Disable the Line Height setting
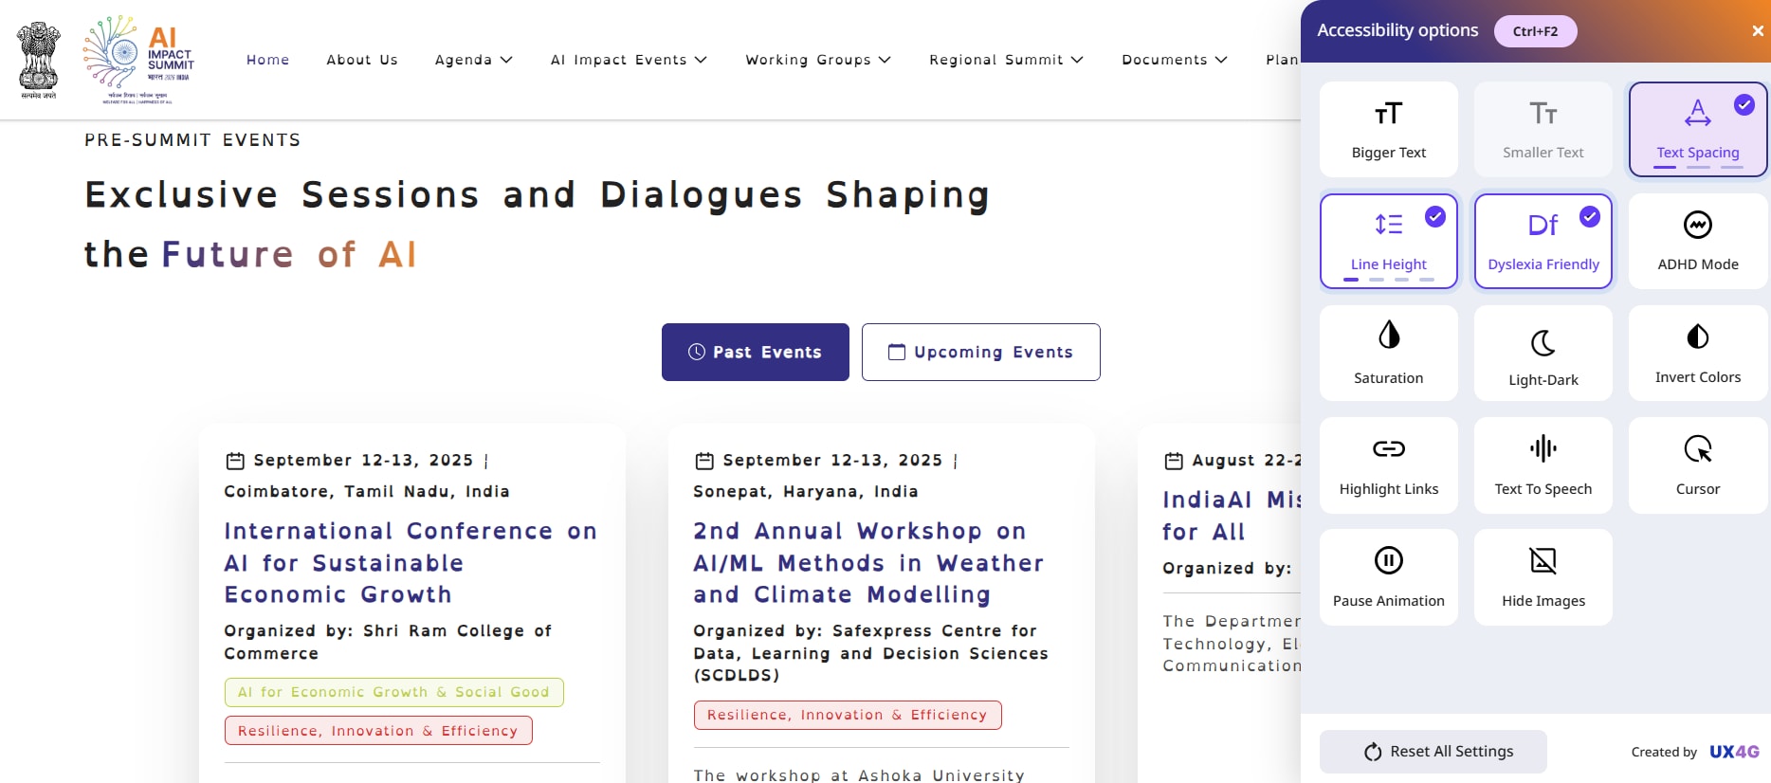1771x783 pixels. [x=1388, y=241]
